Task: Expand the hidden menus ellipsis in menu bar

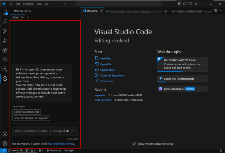Action: [54, 4]
